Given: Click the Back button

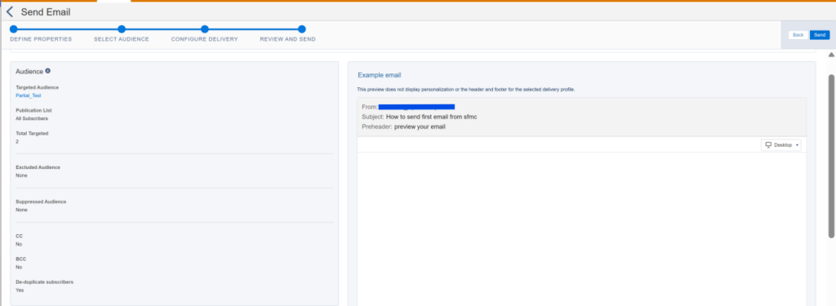Looking at the screenshot, I should coord(798,35).
